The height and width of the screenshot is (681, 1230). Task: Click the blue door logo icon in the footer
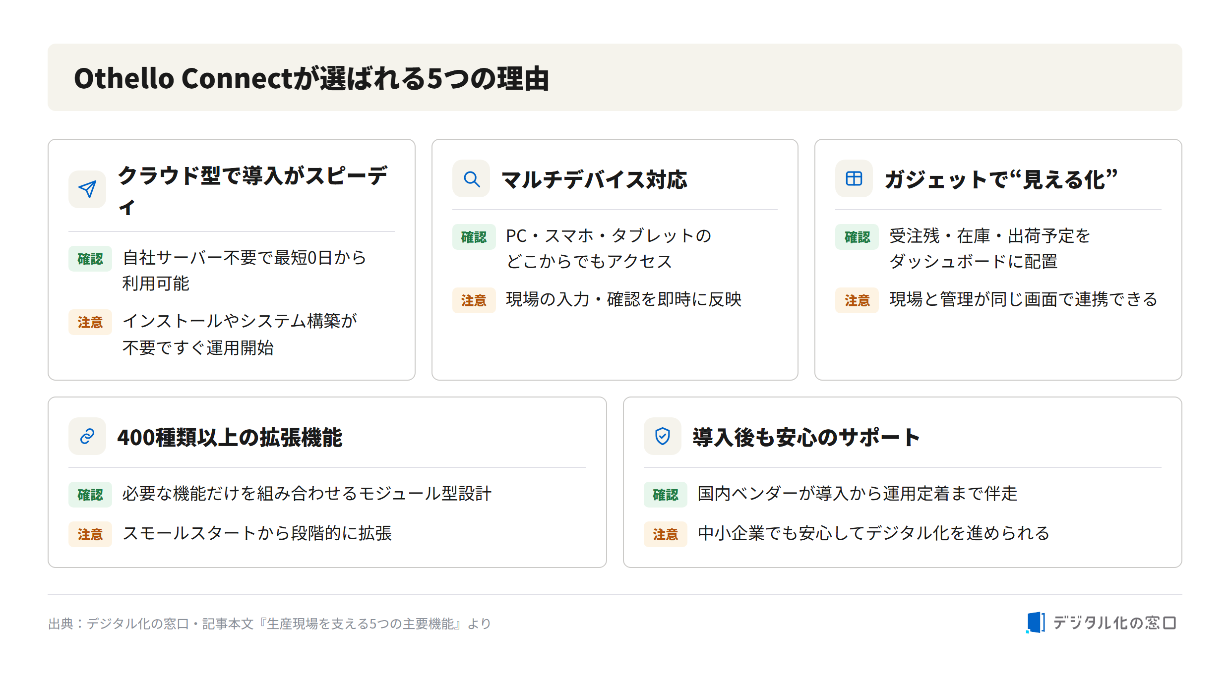tap(1036, 623)
